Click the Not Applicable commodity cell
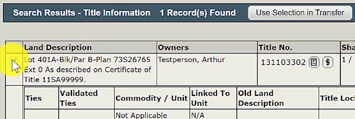The height and width of the screenshot is (119, 355). (x=141, y=115)
